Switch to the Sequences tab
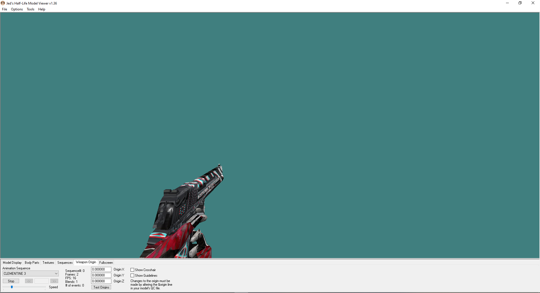 (x=65, y=263)
